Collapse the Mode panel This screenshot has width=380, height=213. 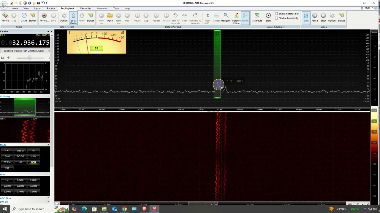click(48, 145)
